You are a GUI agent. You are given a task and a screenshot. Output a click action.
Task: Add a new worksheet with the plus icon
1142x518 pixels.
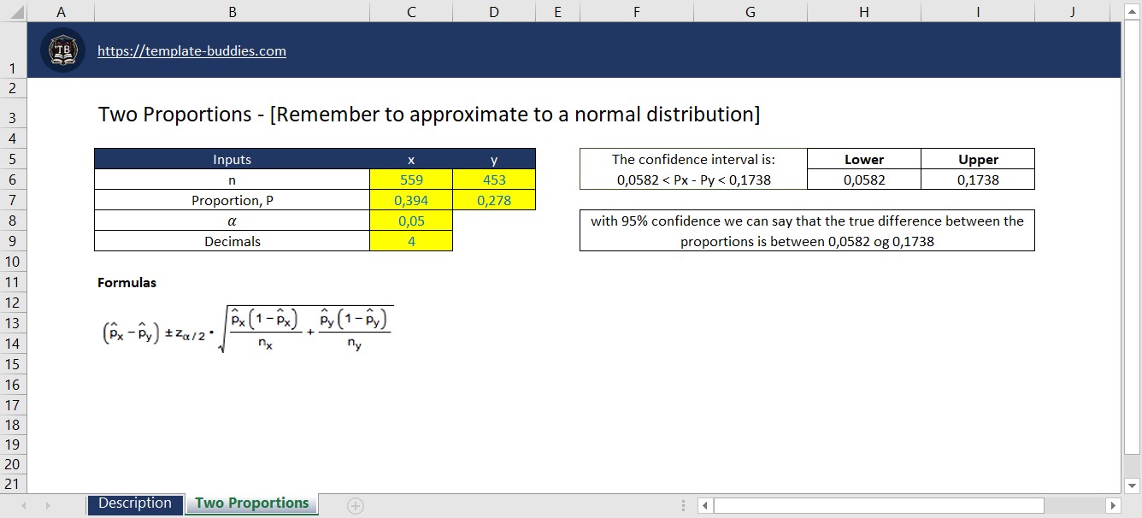pyautogui.click(x=355, y=505)
